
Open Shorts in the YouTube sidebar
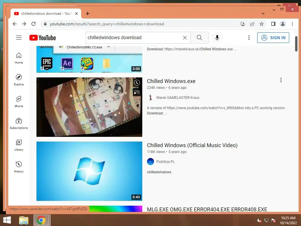tap(19, 102)
